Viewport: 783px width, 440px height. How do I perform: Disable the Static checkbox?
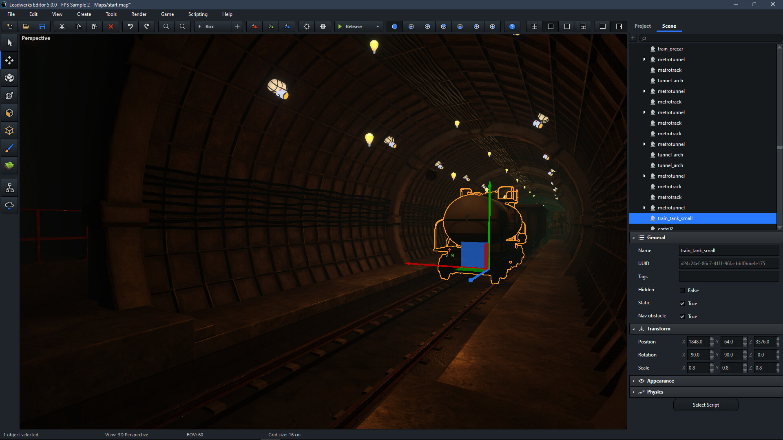click(682, 303)
